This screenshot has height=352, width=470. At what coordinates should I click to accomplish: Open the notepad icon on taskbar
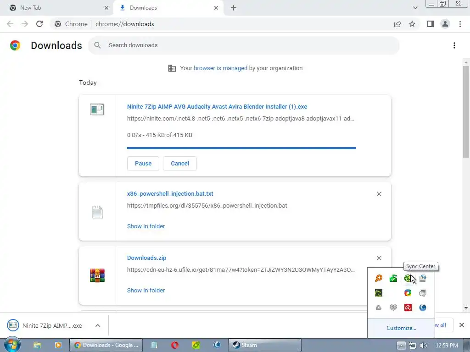point(154,345)
